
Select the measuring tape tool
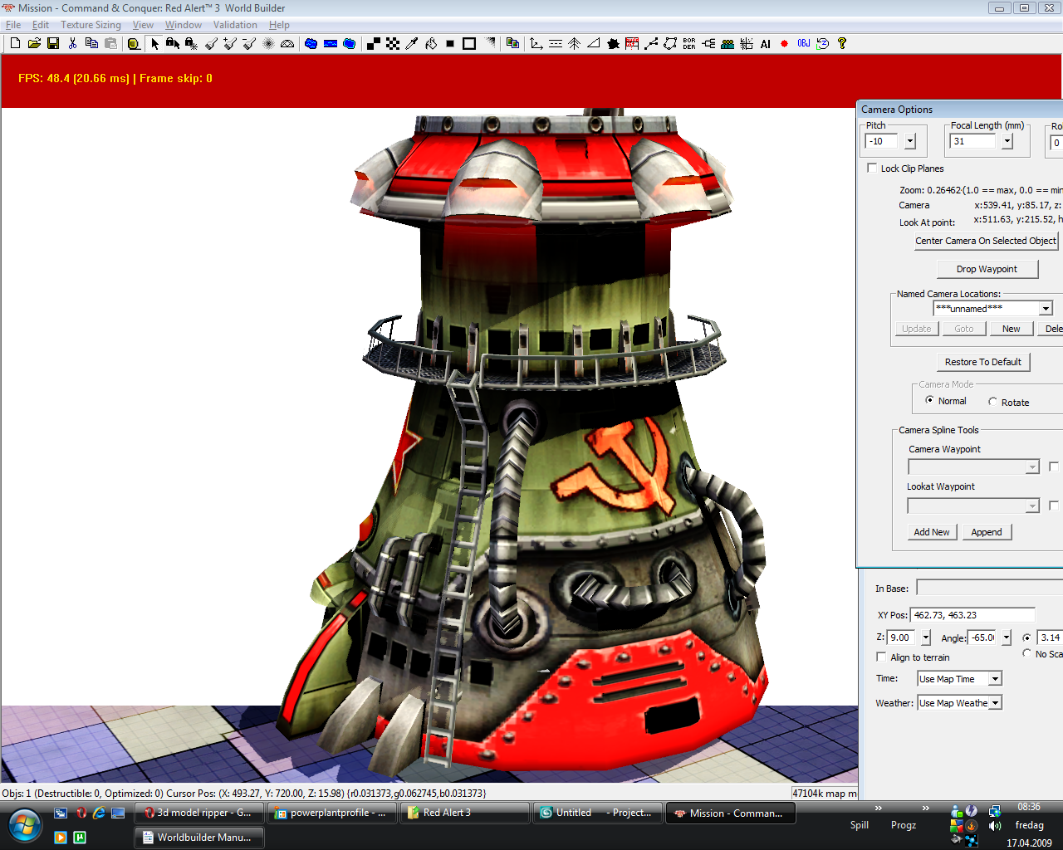coord(134,43)
